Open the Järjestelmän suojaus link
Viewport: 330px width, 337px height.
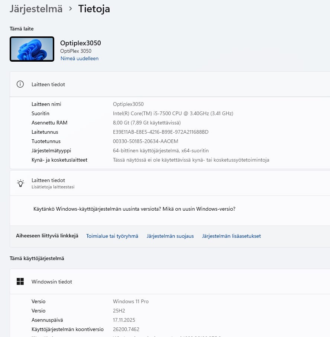(x=170, y=236)
